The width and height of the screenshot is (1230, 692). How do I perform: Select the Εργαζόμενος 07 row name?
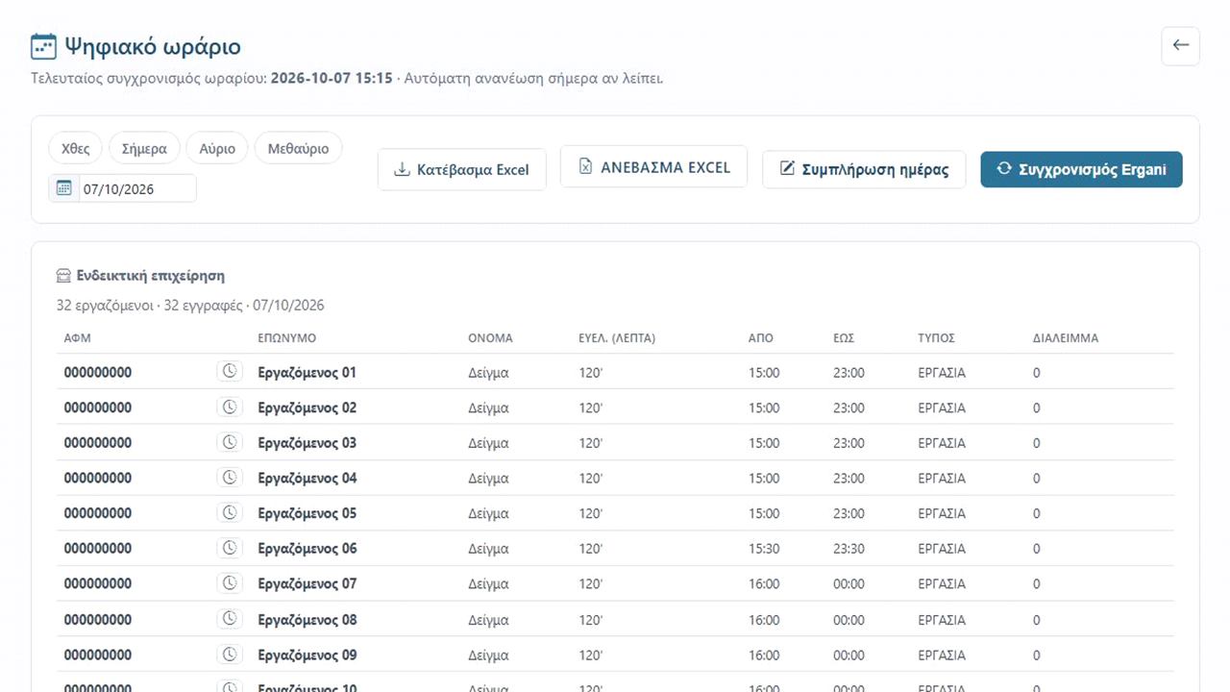[x=307, y=583]
